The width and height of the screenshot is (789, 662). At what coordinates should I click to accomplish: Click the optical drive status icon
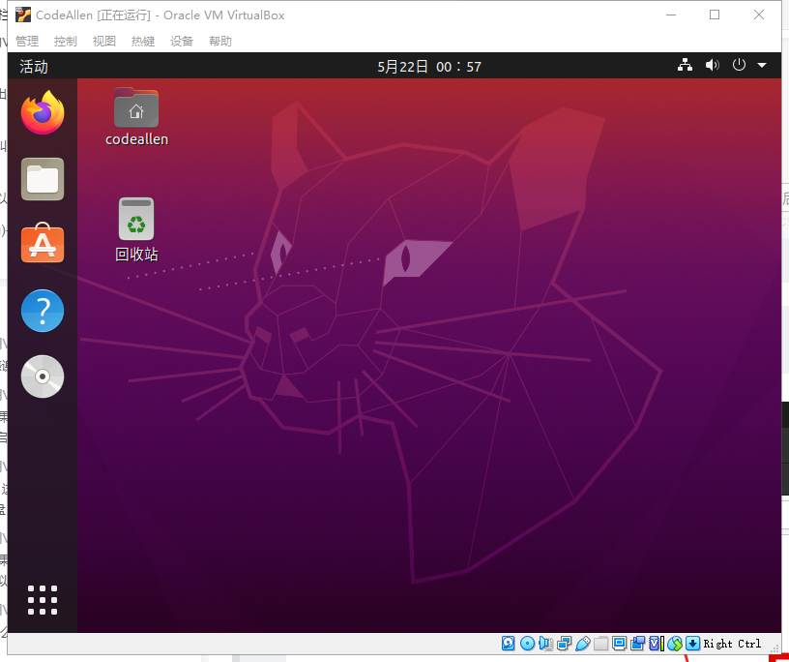pos(527,644)
